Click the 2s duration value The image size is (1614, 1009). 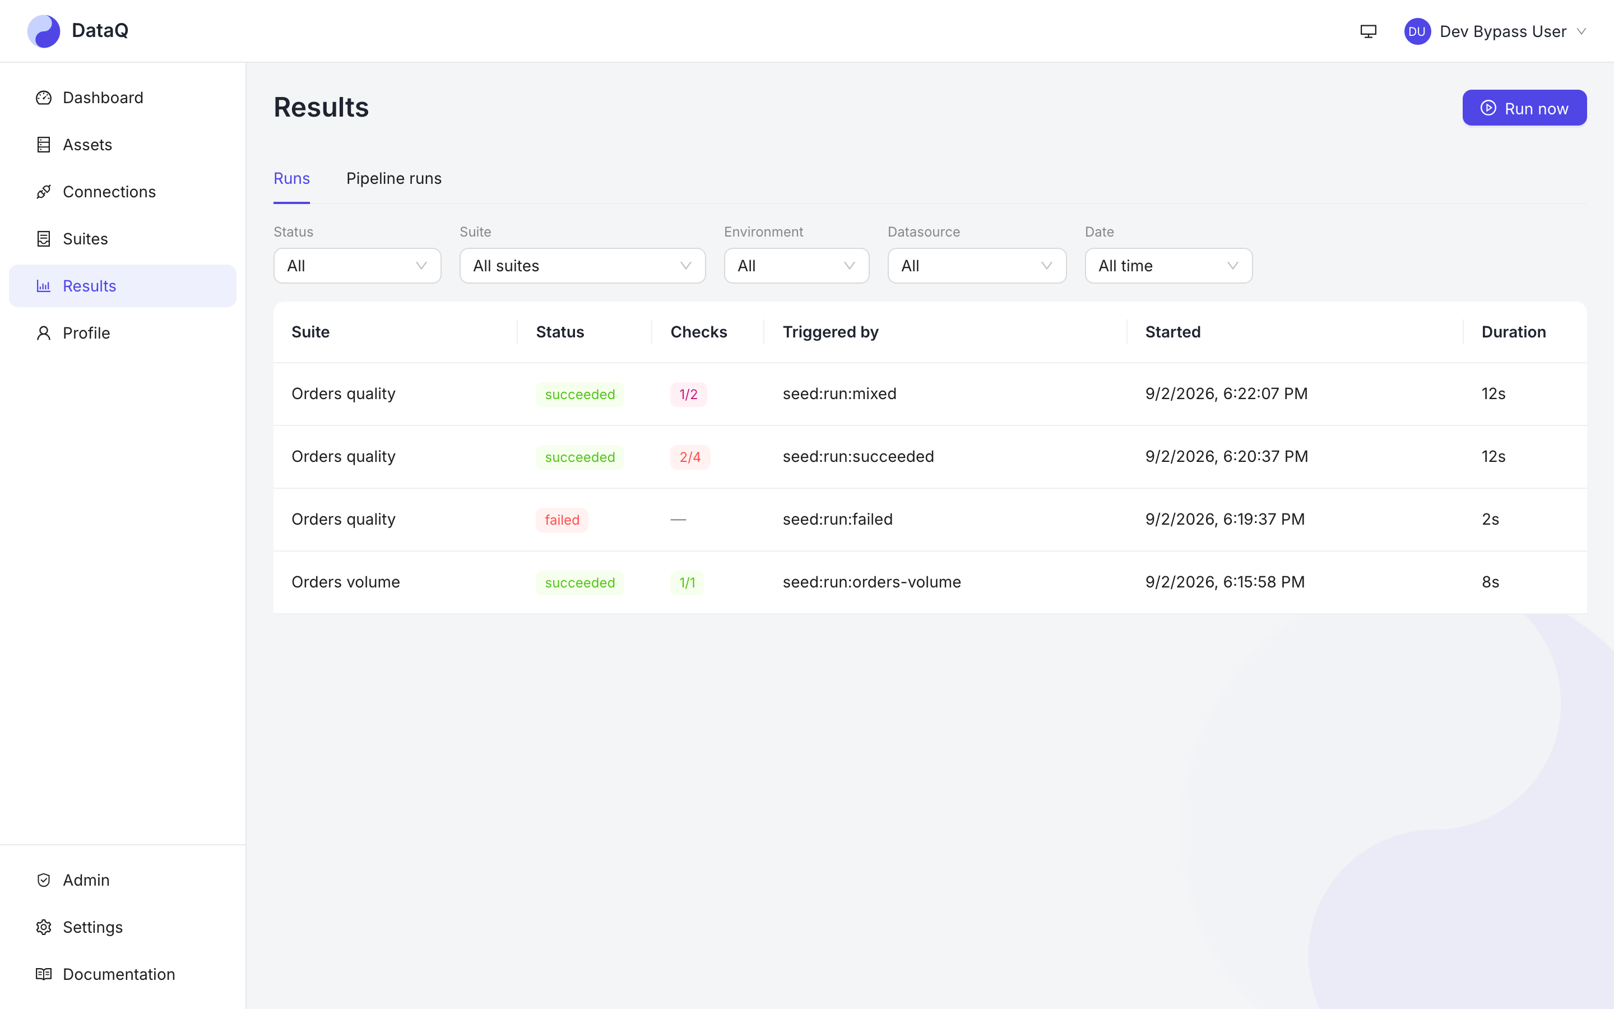[1490, 520]
